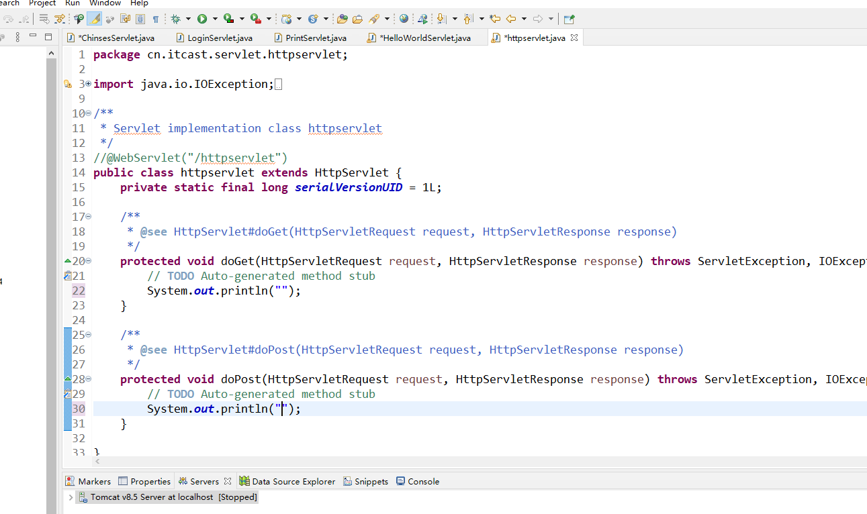This screenshot has width=867, height=514.
Task: Switch to the ChinsesServlet.java tab
Action: tap(111, 38)
